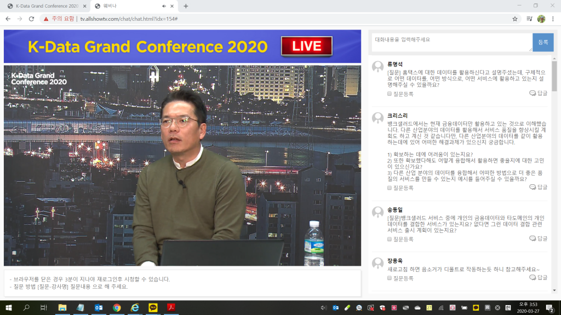Open File Explorer from the taskbar
561x315 pixels.
pos(62,307)
